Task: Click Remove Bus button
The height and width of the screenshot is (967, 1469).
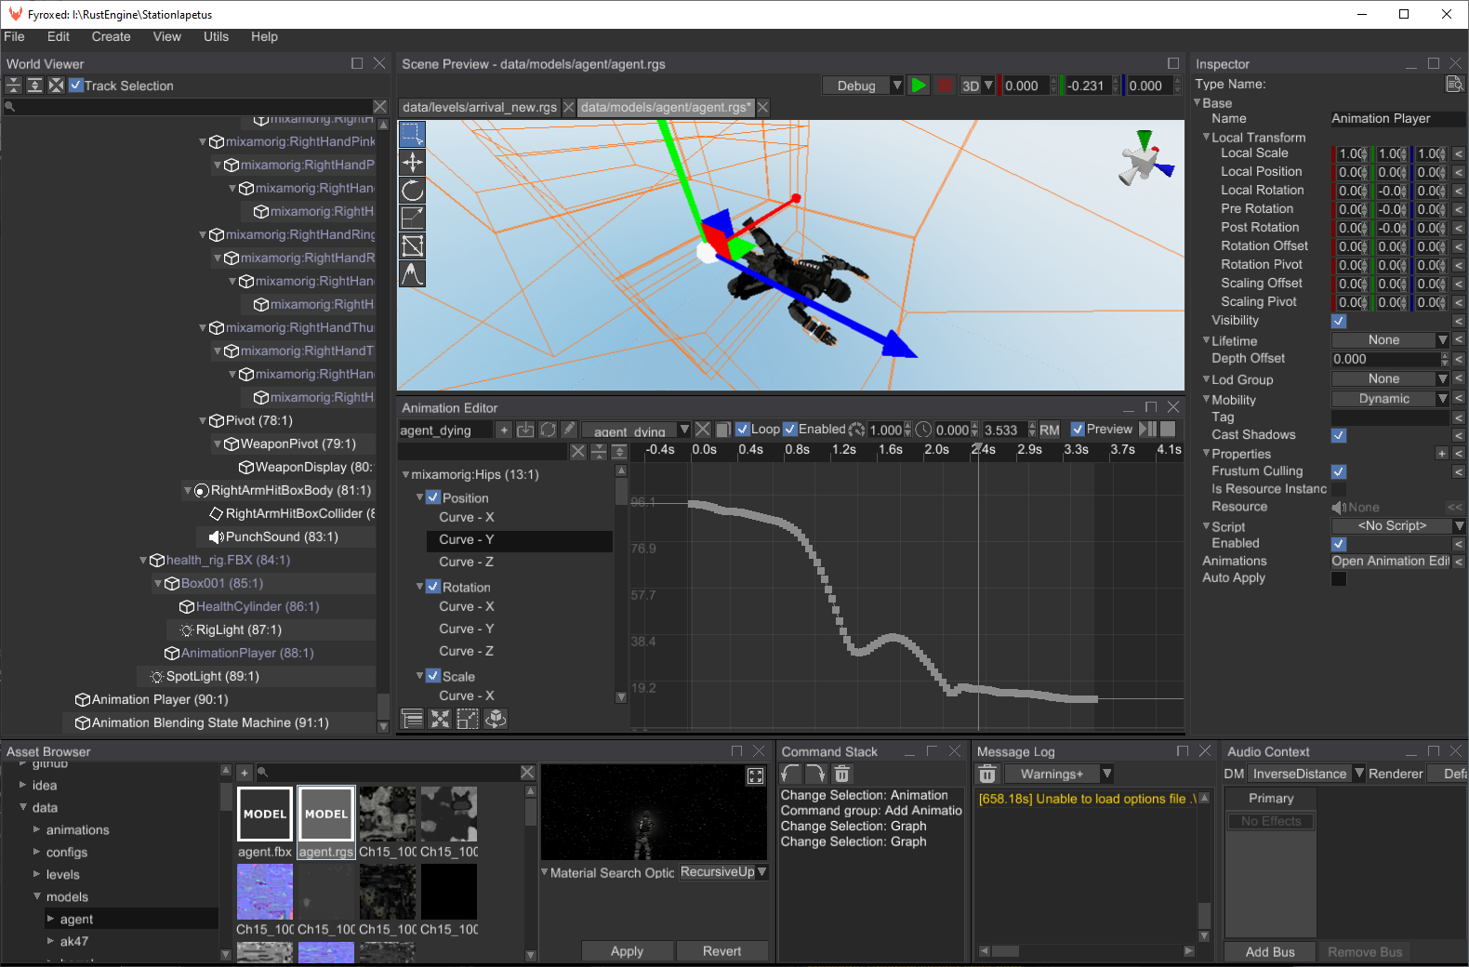Action: pyautogui.click(x=1365, y=952)
